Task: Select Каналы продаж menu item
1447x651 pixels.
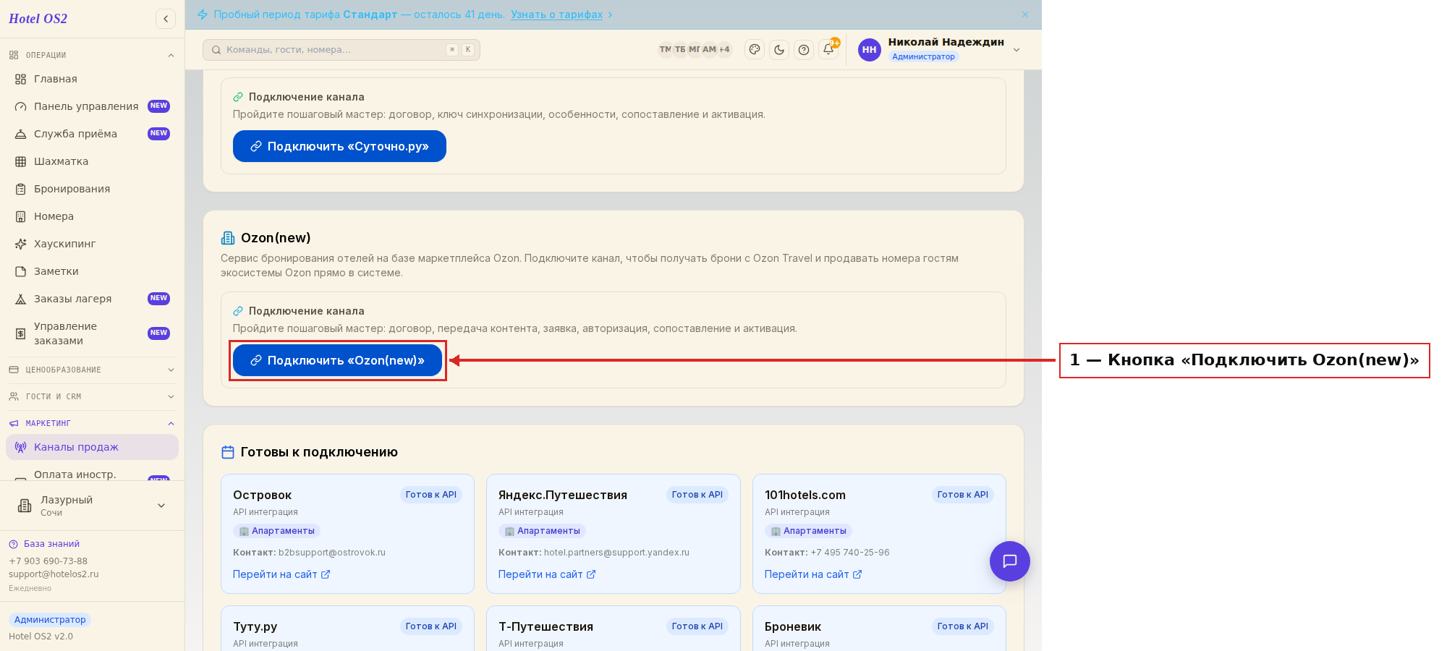Action: [x=92, y=447]
